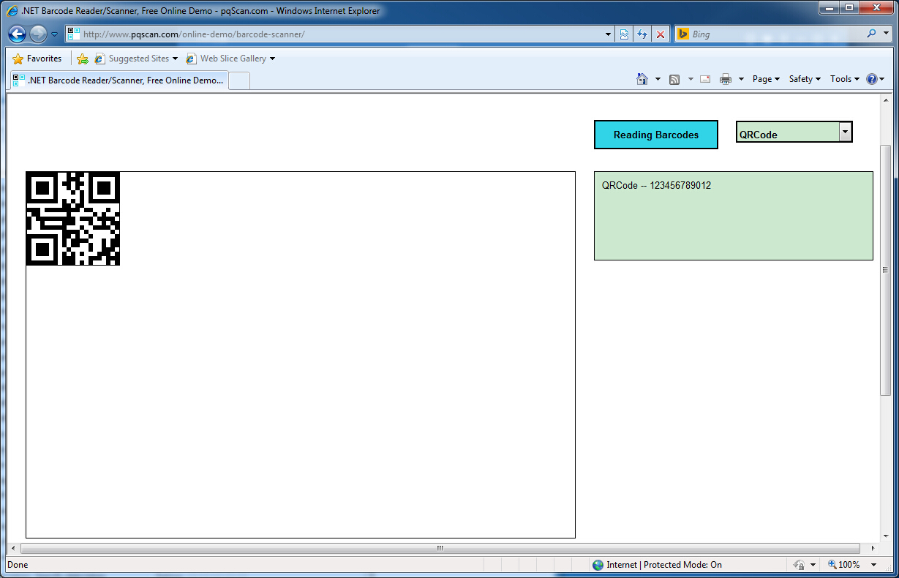Click the vertical scrollbar down arrow
The image size is (899, 578).
(886, 537)
